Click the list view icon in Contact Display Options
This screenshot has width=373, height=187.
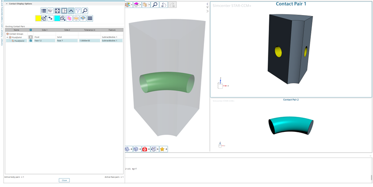(43, 11)
